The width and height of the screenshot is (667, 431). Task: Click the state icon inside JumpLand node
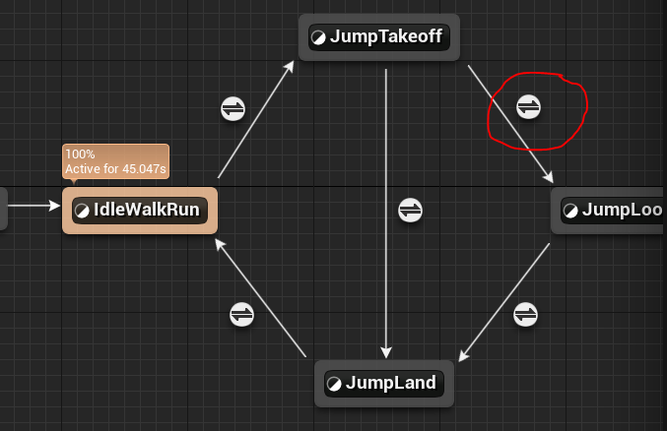click(x=334, y=383)
